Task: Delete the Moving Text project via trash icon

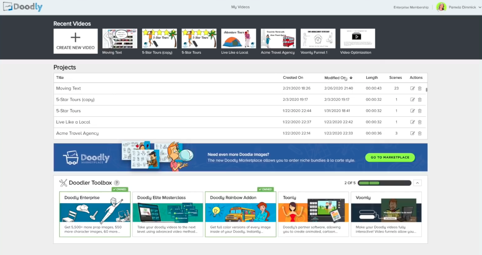Action: [420, 88]
